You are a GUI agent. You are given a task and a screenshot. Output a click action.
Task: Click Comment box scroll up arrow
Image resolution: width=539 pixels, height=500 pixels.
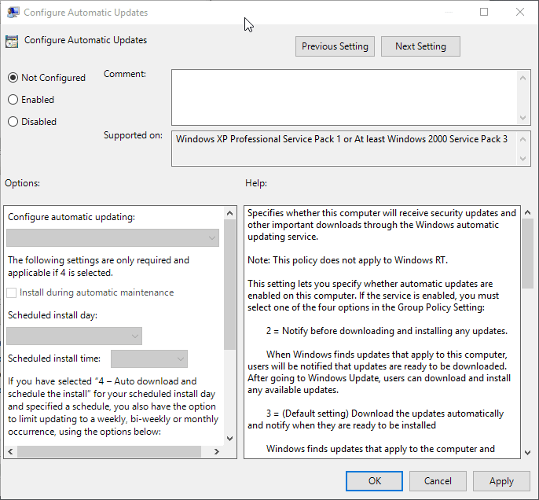tap(522, 78)
